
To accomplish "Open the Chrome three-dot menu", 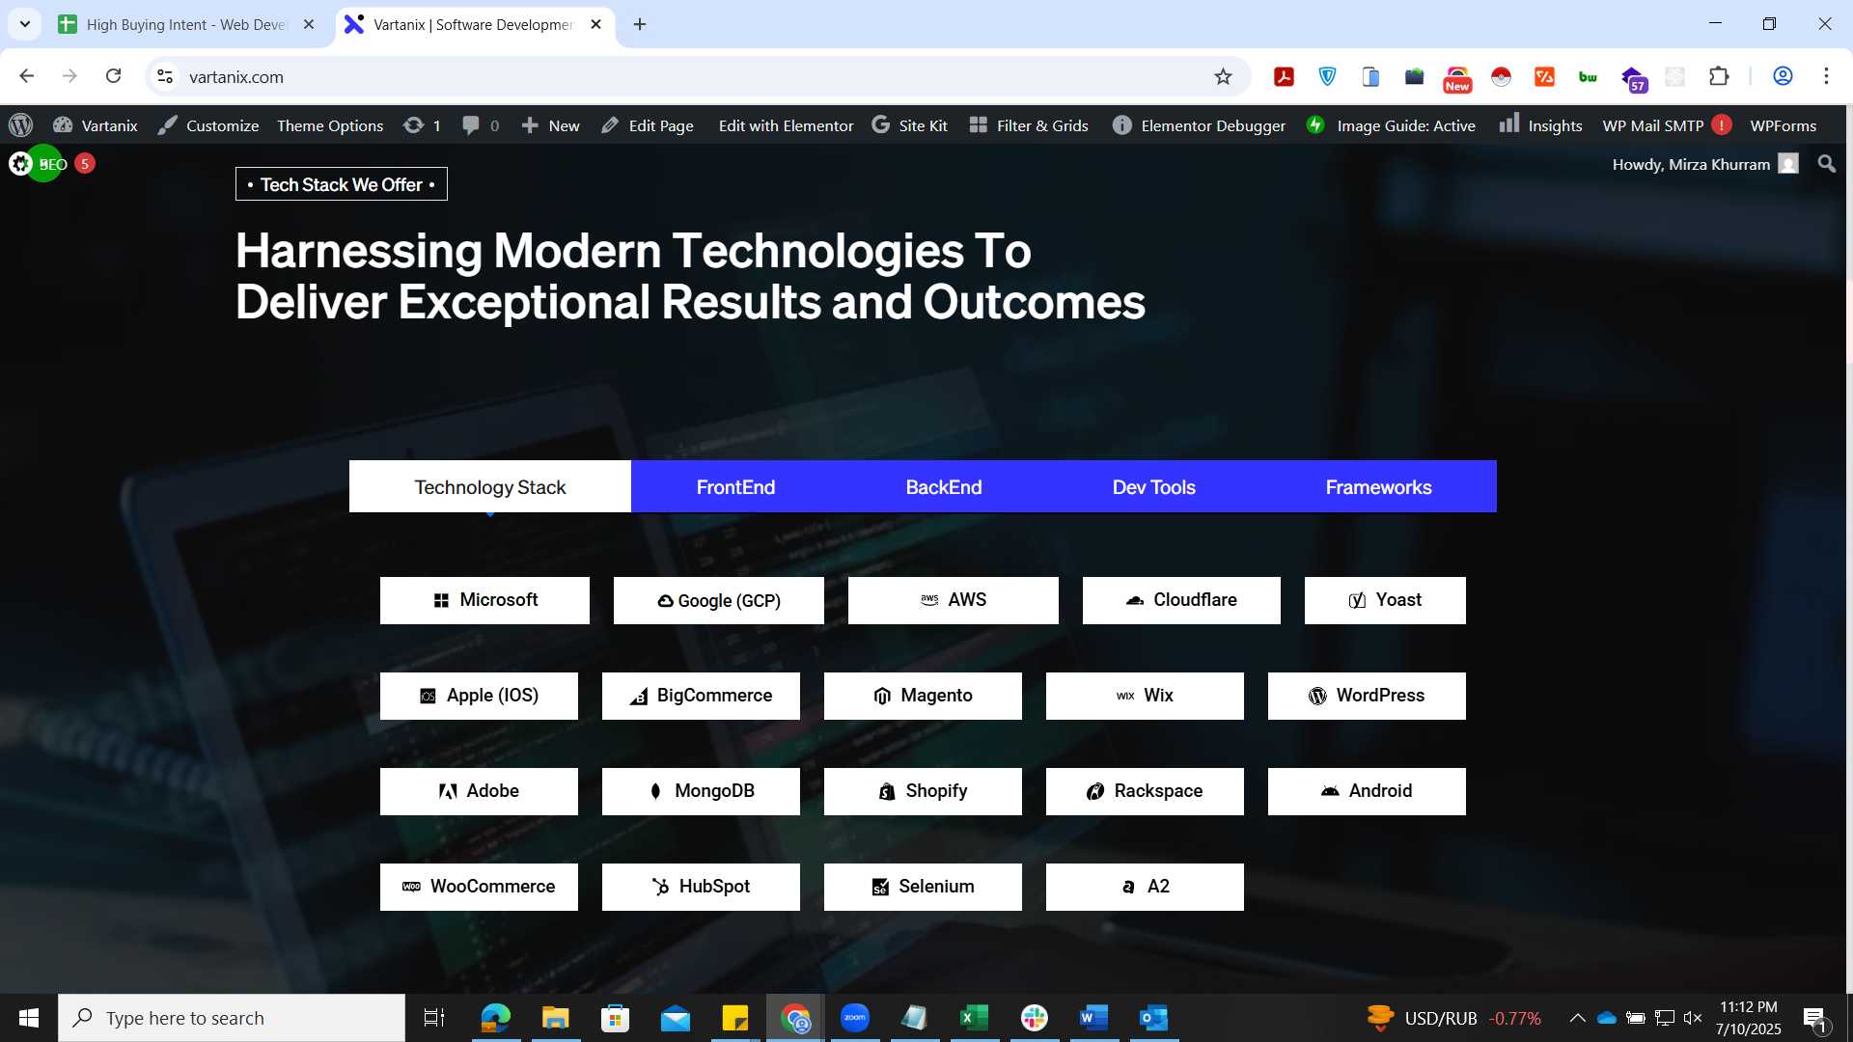I will point(1826,76).
